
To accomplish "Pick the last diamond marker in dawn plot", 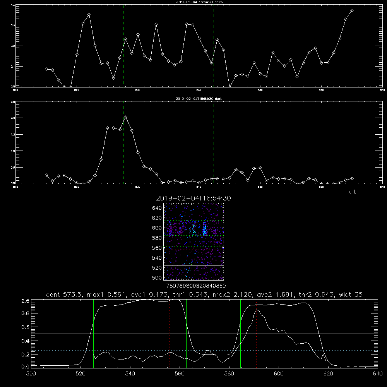I will pos(352,10).
